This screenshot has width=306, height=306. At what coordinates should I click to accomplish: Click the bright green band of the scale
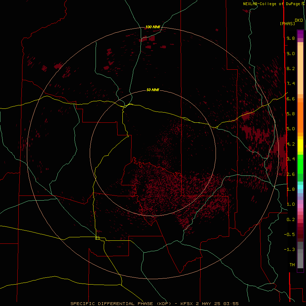300,164
